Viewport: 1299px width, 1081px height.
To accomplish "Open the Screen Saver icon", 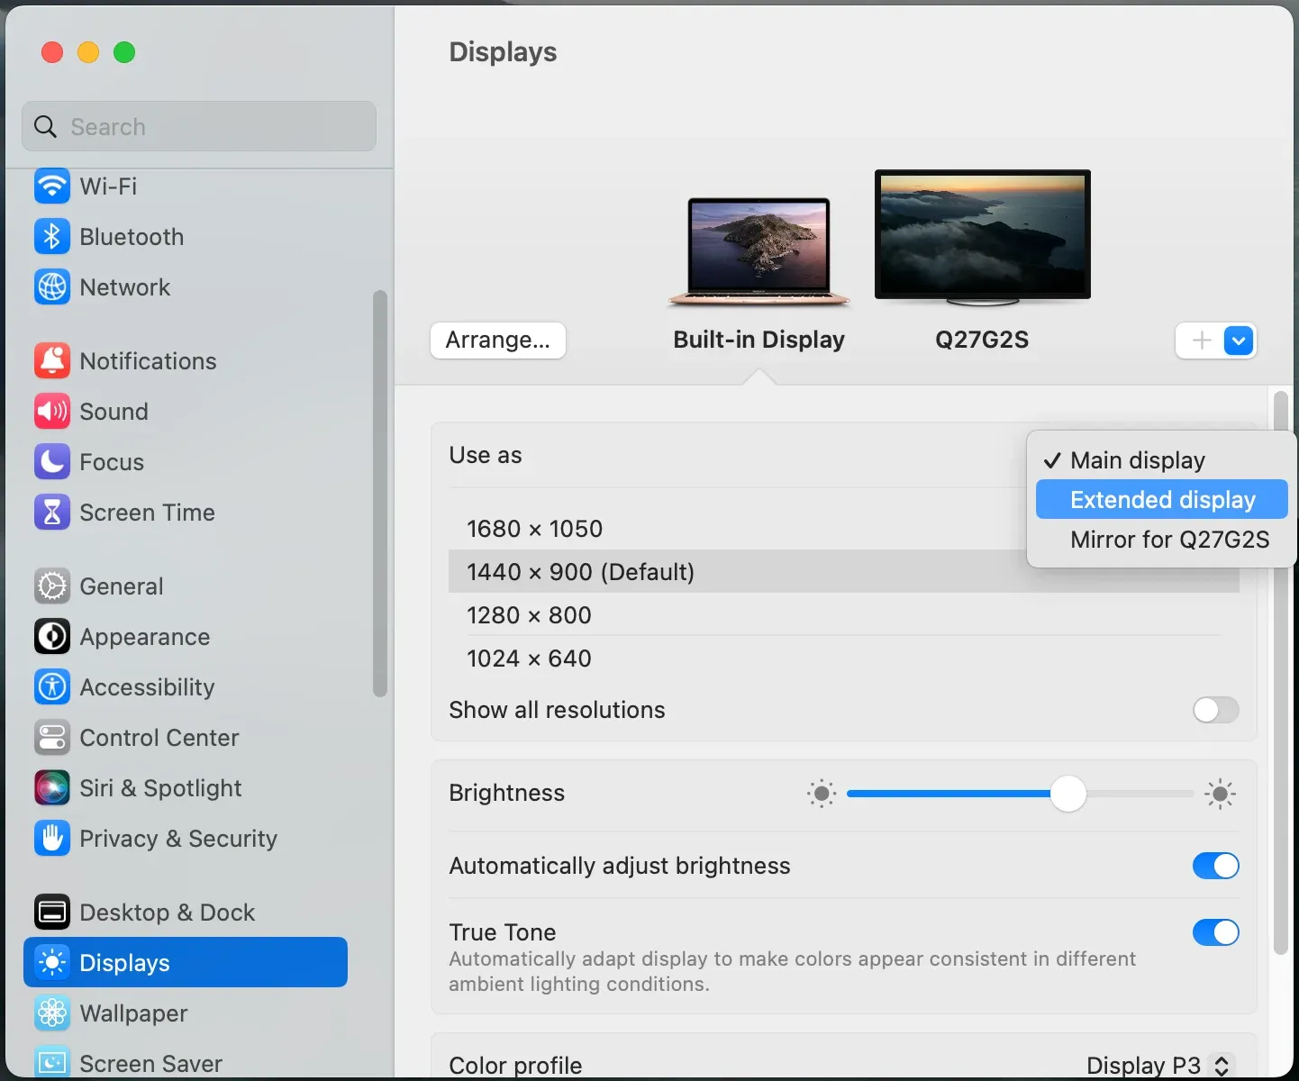I will 52,1063.
